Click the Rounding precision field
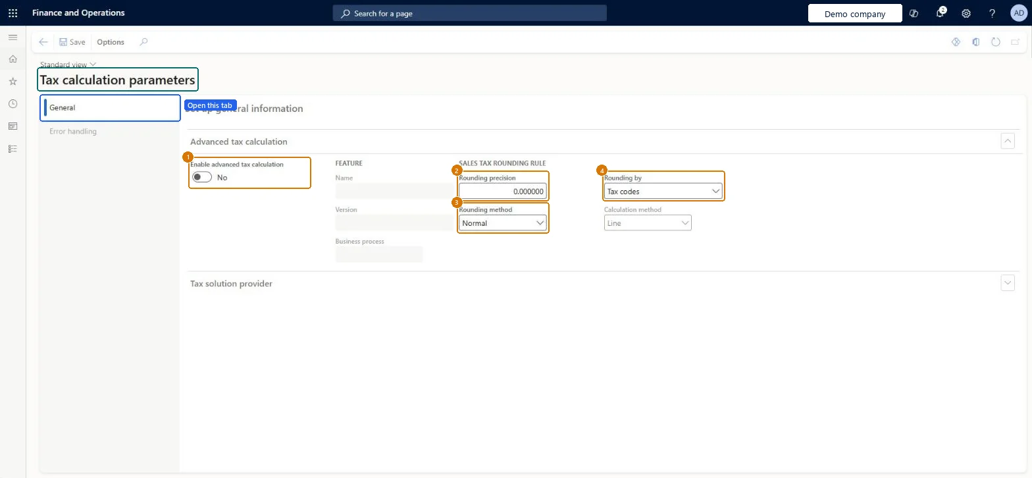 503,192
